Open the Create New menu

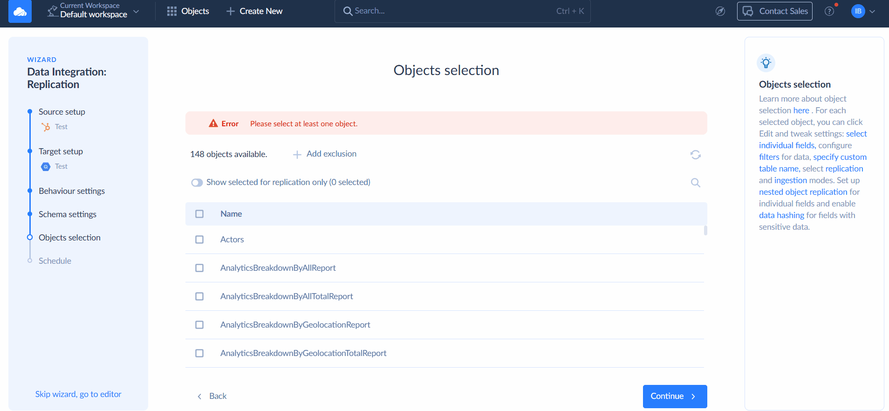click(254, 11)
